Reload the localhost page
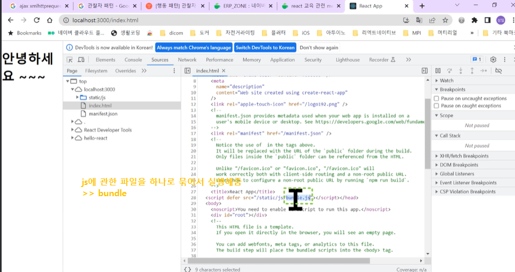Viewport: 515px width, 272px height. (37, 20)
